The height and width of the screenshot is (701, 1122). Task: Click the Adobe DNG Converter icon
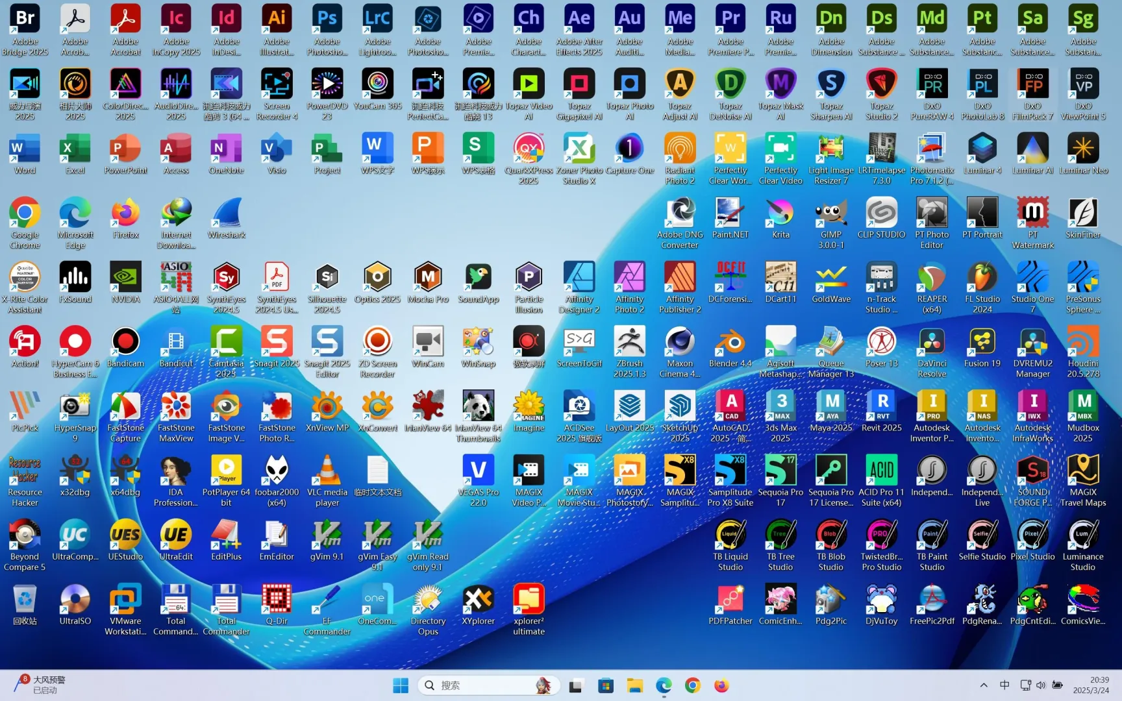pyautogui.click(x=680, y=223)
